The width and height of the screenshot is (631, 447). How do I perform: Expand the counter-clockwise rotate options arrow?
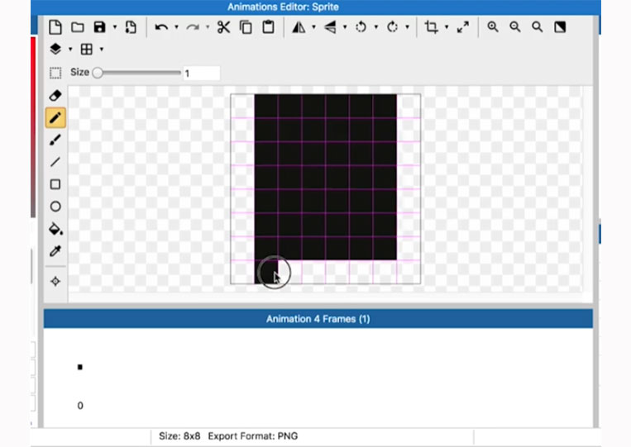click(375, 27)
